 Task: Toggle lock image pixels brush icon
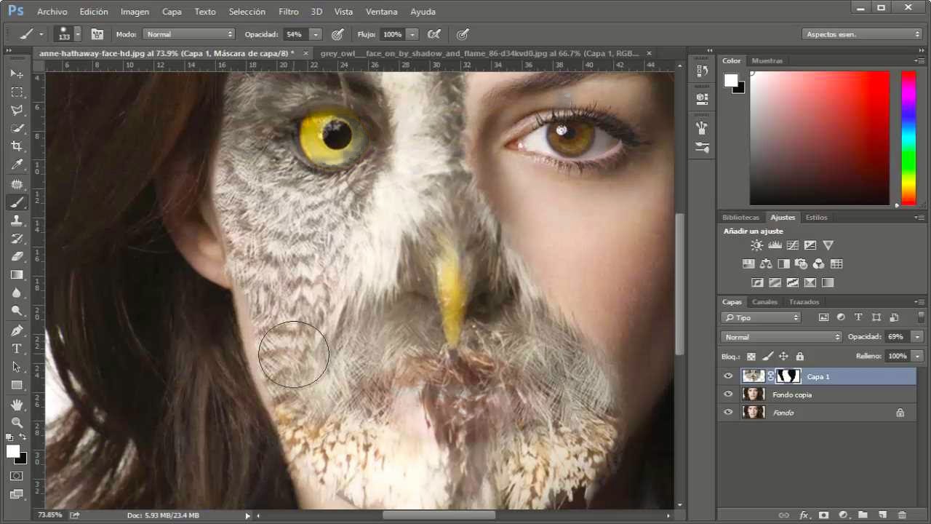(x=767, y=357)
